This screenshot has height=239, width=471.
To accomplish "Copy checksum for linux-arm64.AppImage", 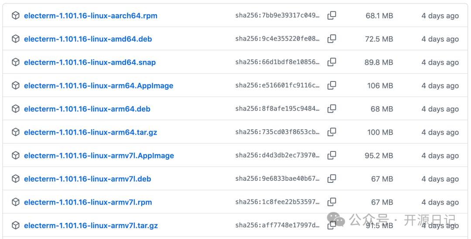I will [332, 85].
